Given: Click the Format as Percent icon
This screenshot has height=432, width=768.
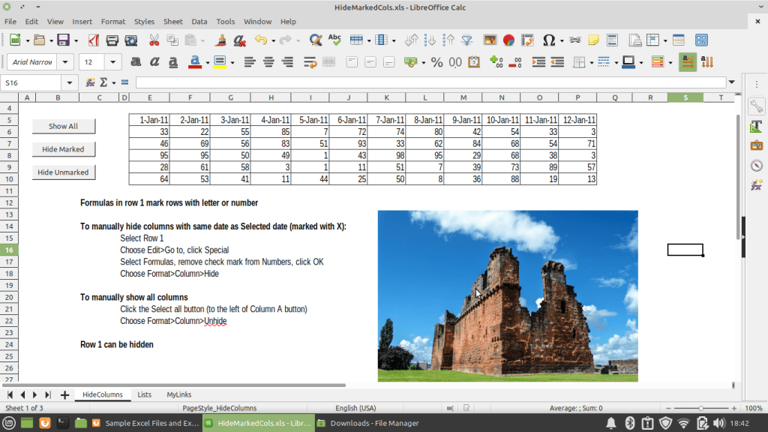Looking at the screenshot, I should point(436,62).
